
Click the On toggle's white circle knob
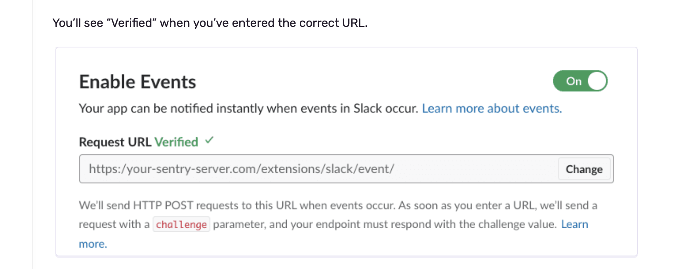point(596,81)
